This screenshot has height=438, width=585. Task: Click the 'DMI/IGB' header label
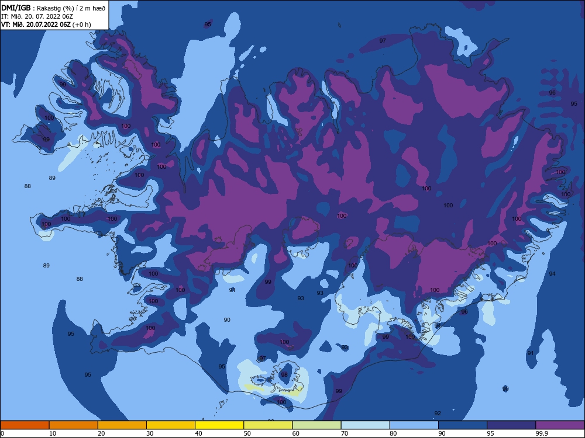coord(16,8)
